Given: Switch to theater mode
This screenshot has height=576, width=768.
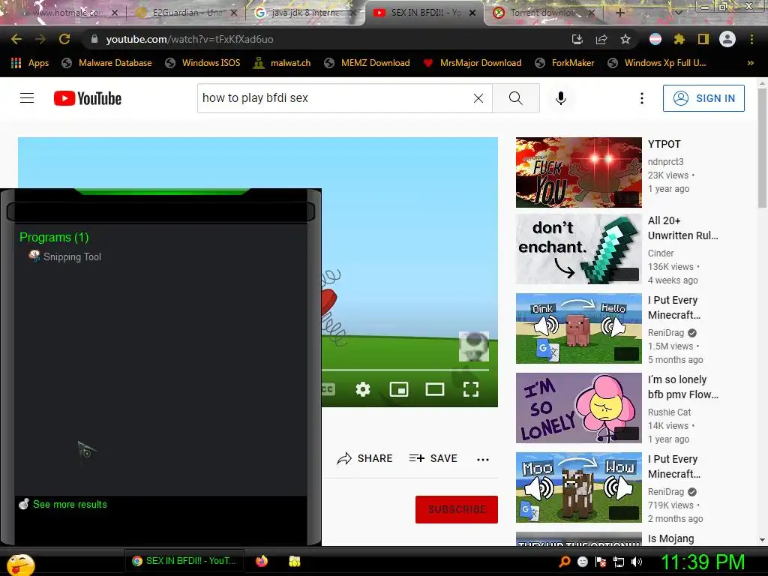Looking at the screenshot, I should 435,389.
